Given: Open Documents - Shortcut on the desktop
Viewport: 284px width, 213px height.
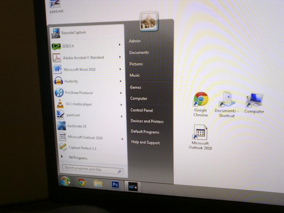Looking at the screenshot, I should pos(227,100).
